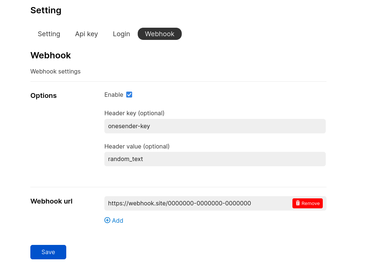Screen dimensions: 372x280
Task: Focus the Header key input field
Action: tap(215, 126)
